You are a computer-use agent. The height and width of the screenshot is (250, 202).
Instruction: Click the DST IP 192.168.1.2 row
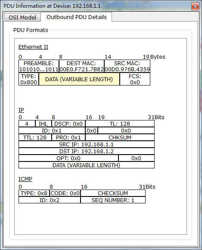point(87,151)
